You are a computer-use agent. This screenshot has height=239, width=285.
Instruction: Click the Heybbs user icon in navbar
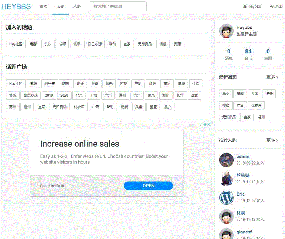pyautogui.click(x=245, y=6)
